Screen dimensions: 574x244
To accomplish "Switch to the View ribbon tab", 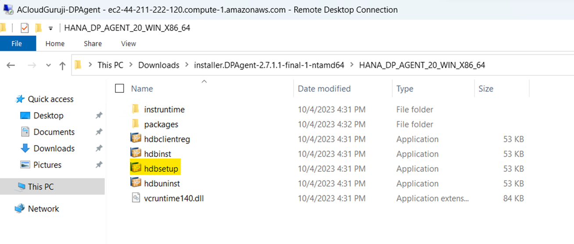I will (x=129, y=43).
